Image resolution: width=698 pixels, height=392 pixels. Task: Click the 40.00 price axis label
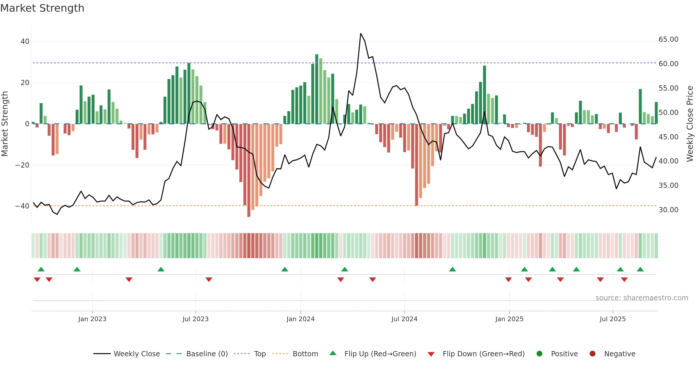point(668,161)
